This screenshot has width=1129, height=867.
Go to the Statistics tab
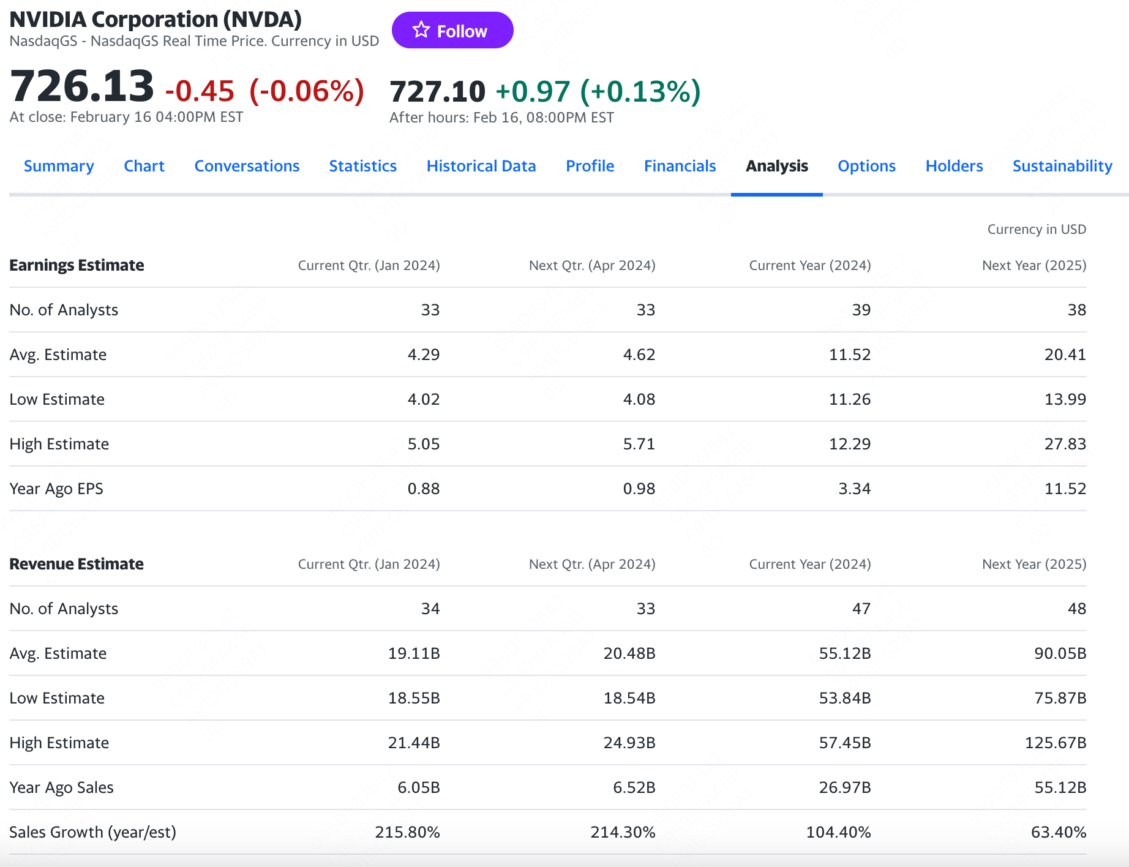point(363,166)
